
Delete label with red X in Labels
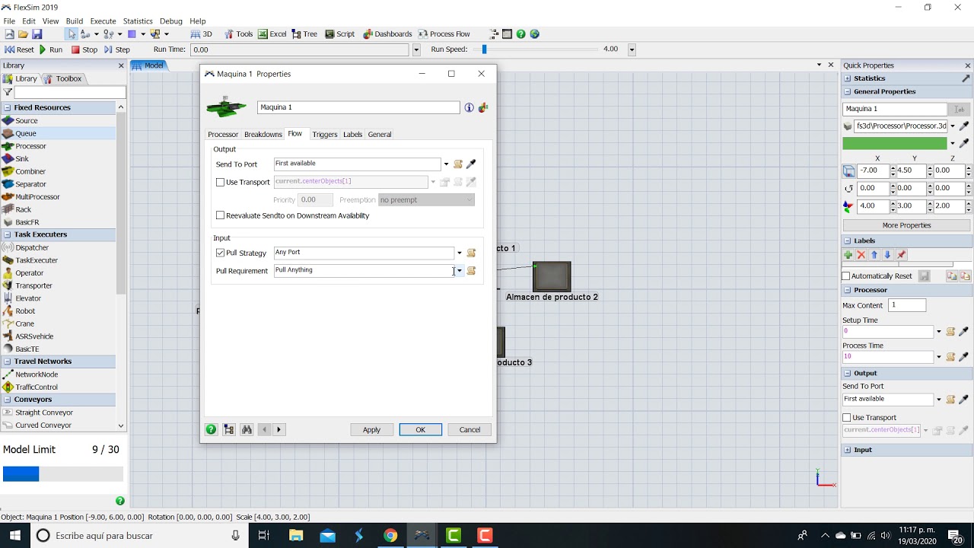coord(861,255)
